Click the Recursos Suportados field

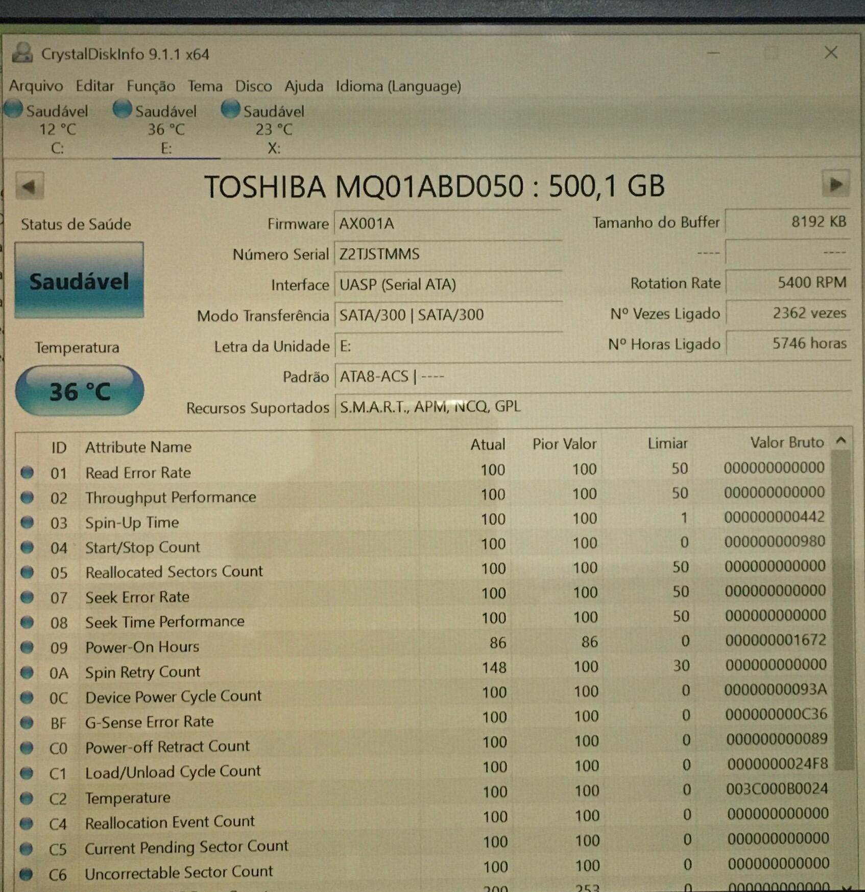tap(593, 407)
